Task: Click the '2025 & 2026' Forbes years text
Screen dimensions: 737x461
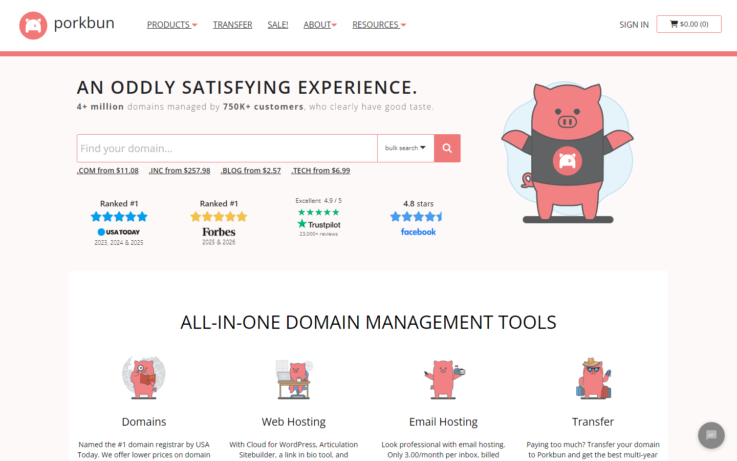Action: pyautogui.click(x=219, y=242)
